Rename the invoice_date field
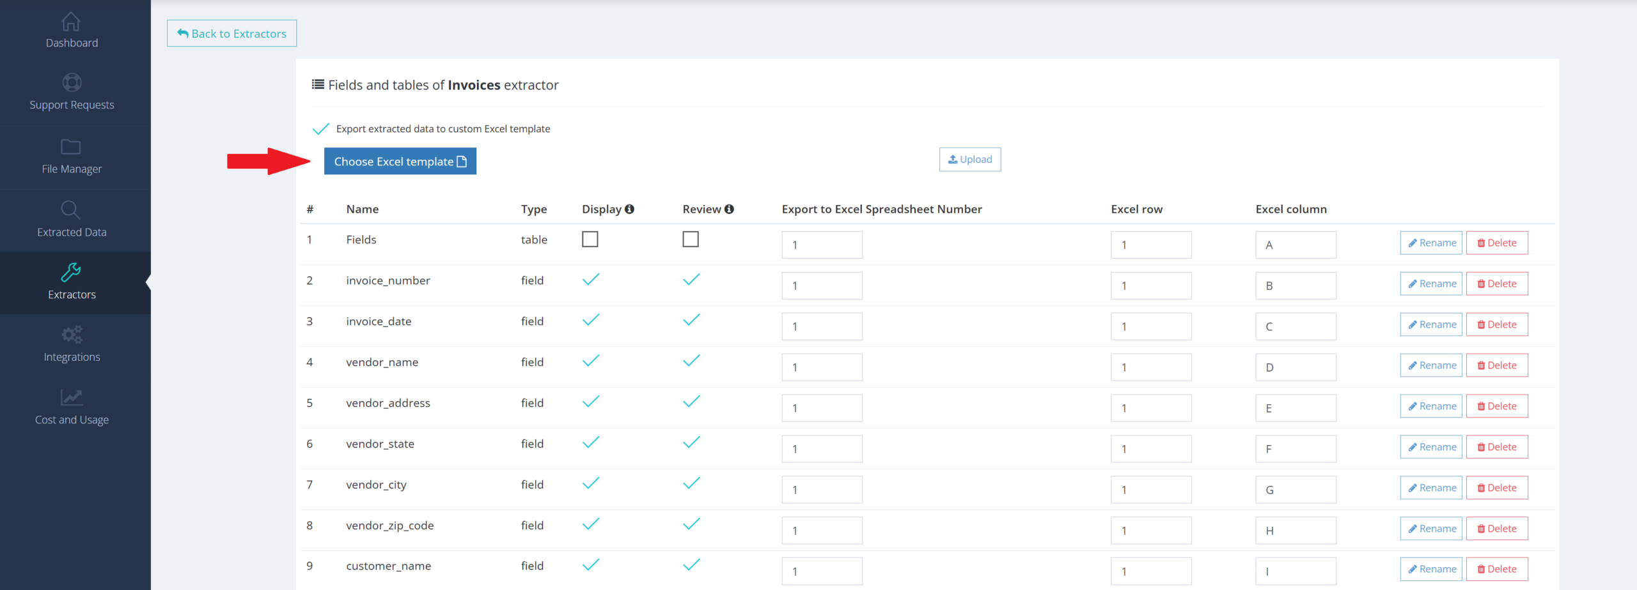Viewport: 1637px width, 590px height. point(1431,324)
